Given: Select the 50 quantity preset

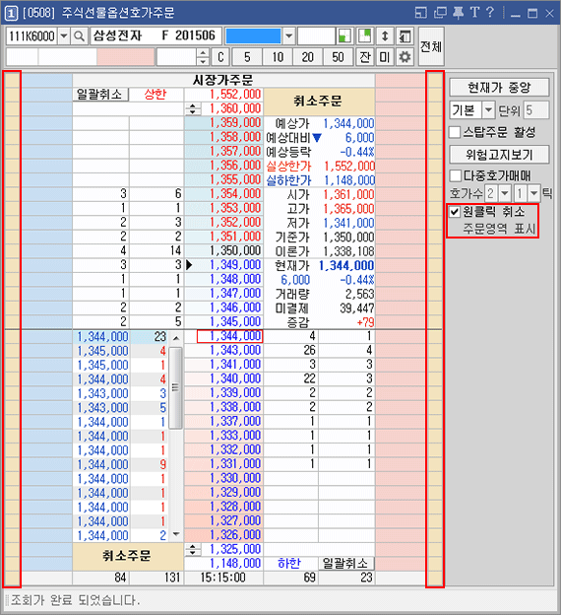Looking at the screenshot, I should 339,57.
